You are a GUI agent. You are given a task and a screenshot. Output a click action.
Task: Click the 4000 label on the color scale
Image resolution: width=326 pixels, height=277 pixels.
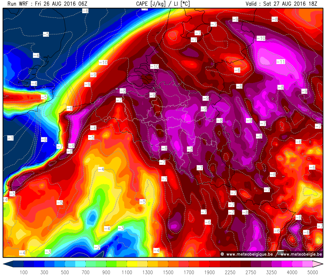click(292, 272)
